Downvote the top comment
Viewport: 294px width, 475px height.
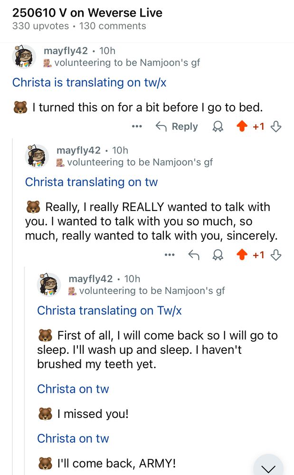275,126
